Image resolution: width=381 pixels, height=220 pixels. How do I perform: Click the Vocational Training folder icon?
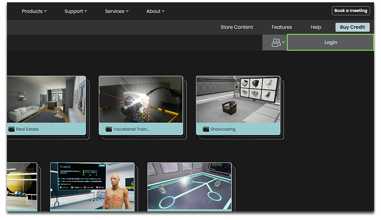[109, 129]
